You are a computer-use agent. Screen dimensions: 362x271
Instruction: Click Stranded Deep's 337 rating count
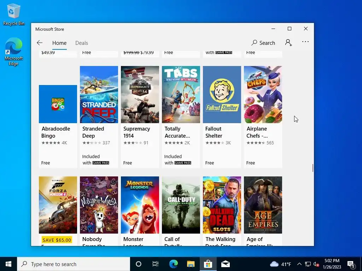(106, 143)
